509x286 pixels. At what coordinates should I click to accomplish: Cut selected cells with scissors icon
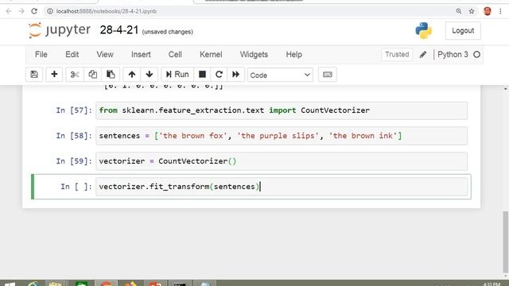pyautogui.click(x=75, y=75)
